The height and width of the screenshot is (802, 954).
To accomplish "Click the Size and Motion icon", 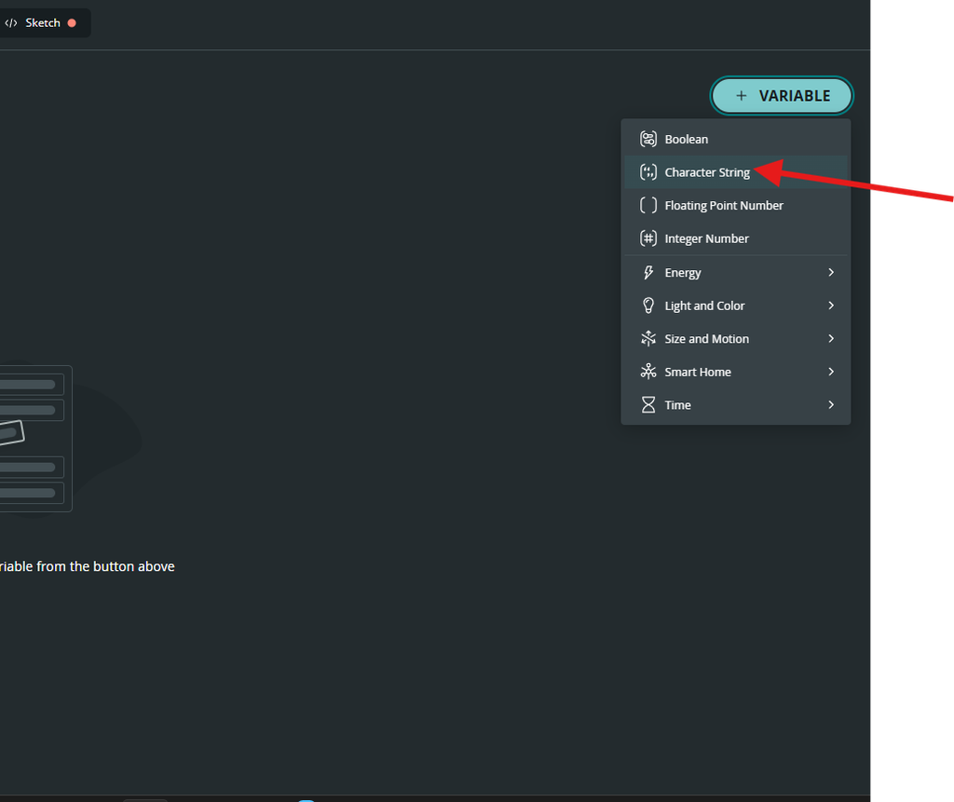I will point(648,338).
